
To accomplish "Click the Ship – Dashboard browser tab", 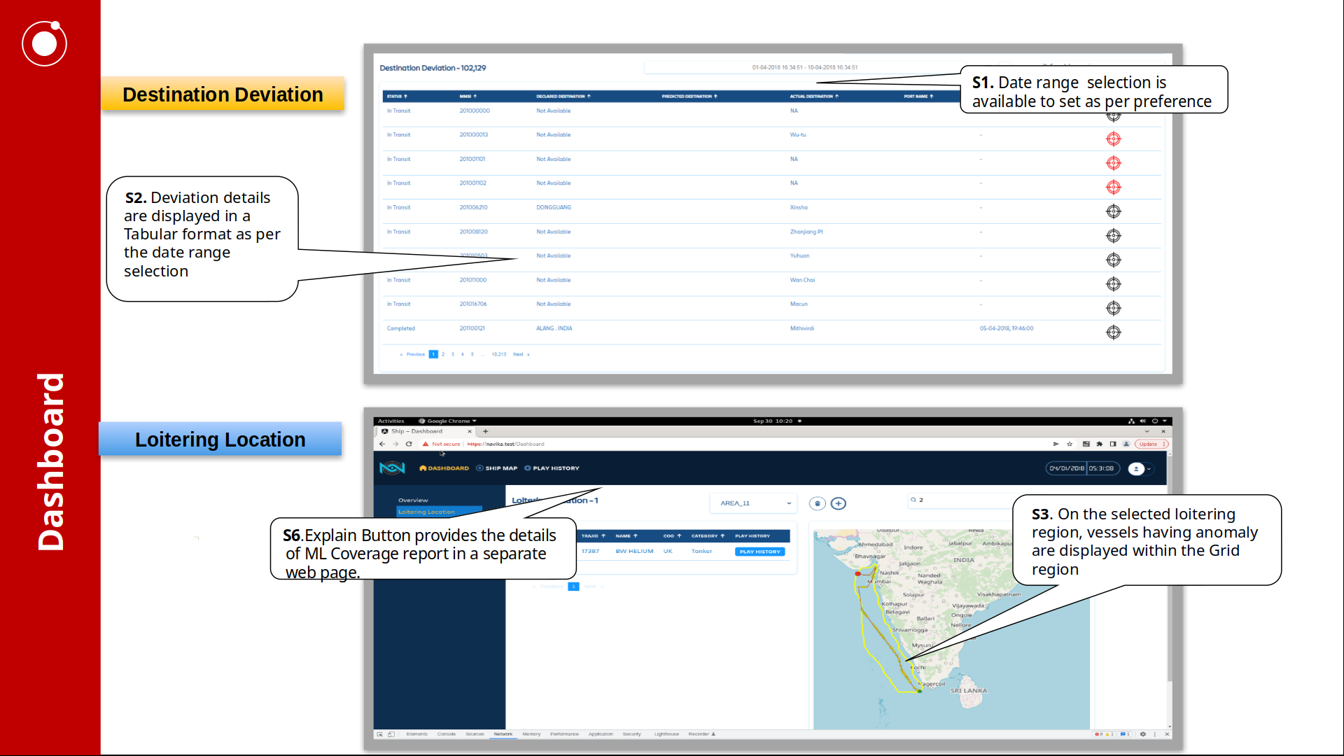I will tap(426, 431).
